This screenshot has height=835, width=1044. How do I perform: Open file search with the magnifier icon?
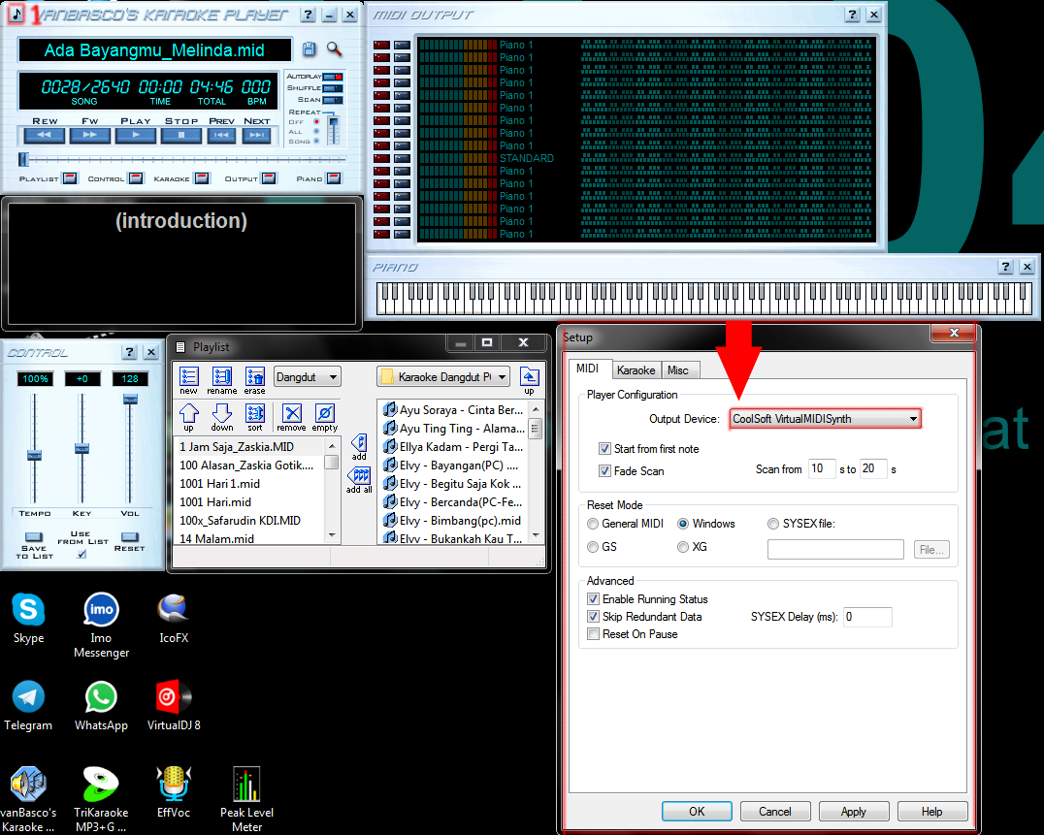click(334, 49)
